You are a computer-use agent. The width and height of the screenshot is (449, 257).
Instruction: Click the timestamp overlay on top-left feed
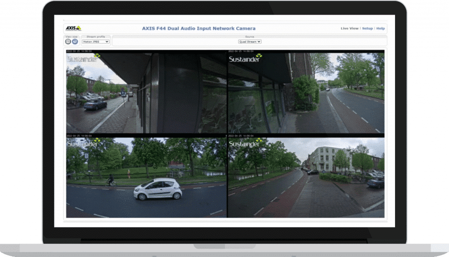[x=79, y=51]
